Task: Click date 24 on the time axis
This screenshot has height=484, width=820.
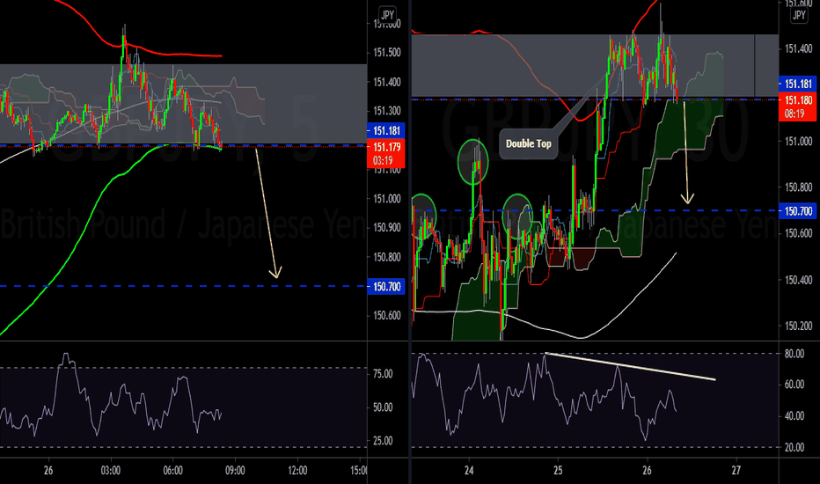Action: click(x=469, y=471)
